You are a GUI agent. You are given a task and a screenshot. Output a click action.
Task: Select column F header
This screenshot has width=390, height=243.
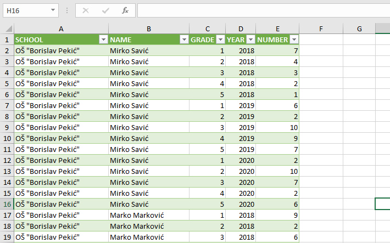coord(321,29)
